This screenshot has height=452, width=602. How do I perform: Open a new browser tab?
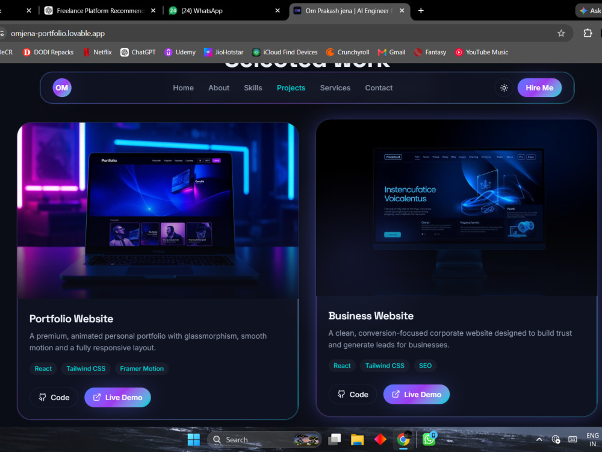[421, 11]
